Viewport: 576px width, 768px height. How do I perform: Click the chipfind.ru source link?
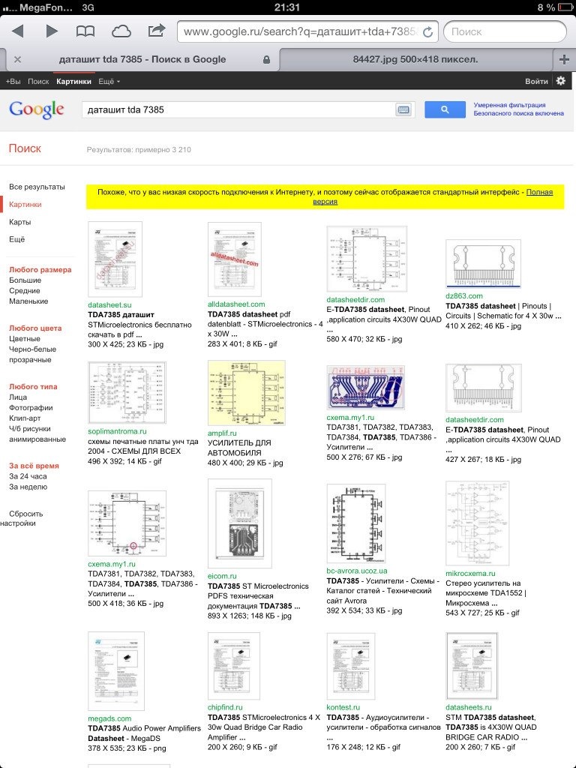pyautogui.click(x=225, y=707)
